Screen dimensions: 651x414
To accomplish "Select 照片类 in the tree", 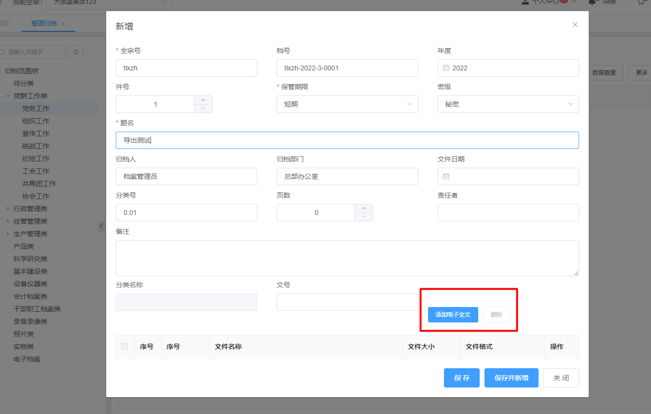I will pos(24,334).
